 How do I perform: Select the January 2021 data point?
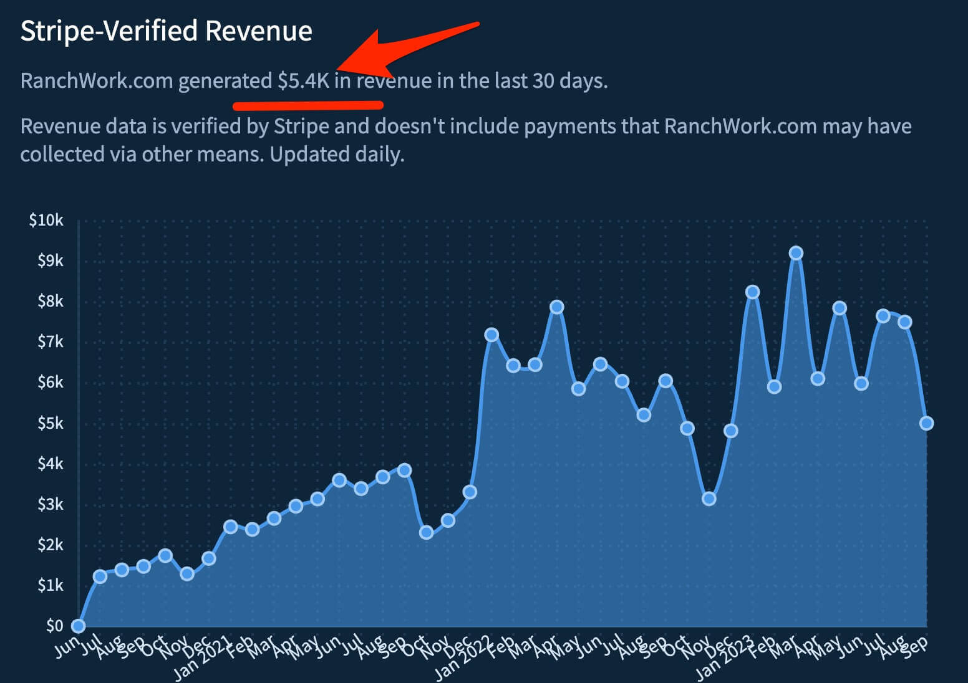click(230, 527)
